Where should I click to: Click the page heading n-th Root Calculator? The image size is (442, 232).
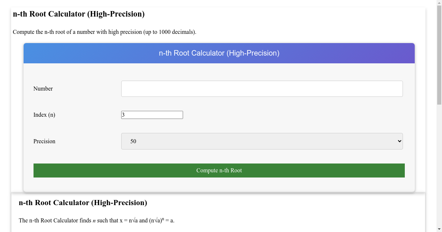point(78,14)
